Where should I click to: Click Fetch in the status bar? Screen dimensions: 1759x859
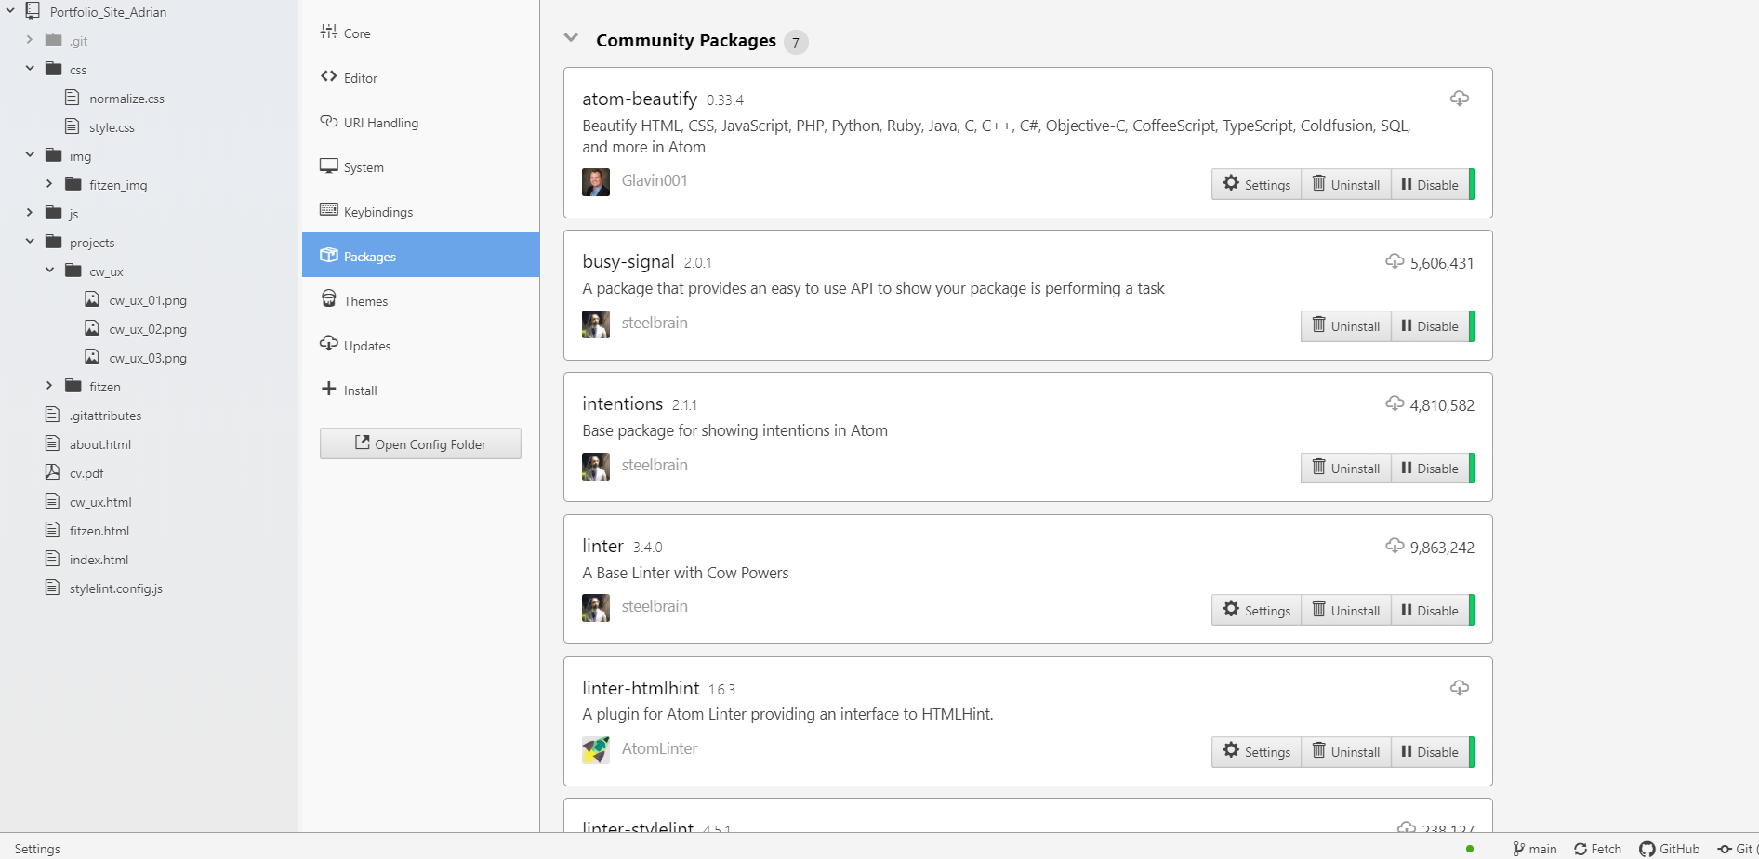click(x=1597, y=849)
